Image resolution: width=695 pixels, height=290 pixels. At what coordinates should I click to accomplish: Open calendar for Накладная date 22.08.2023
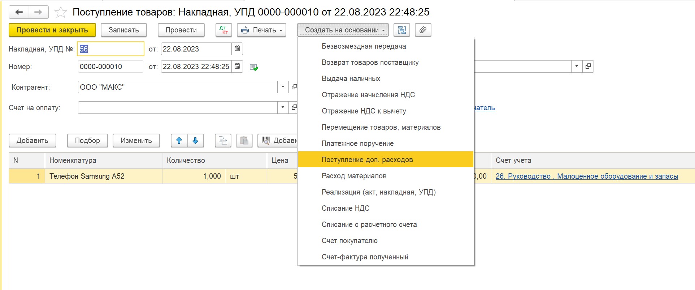[237, 49]
